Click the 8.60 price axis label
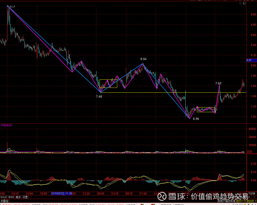The width and height of the screenshot is (257, 205). pyautogui.click(x=253, y=35)
